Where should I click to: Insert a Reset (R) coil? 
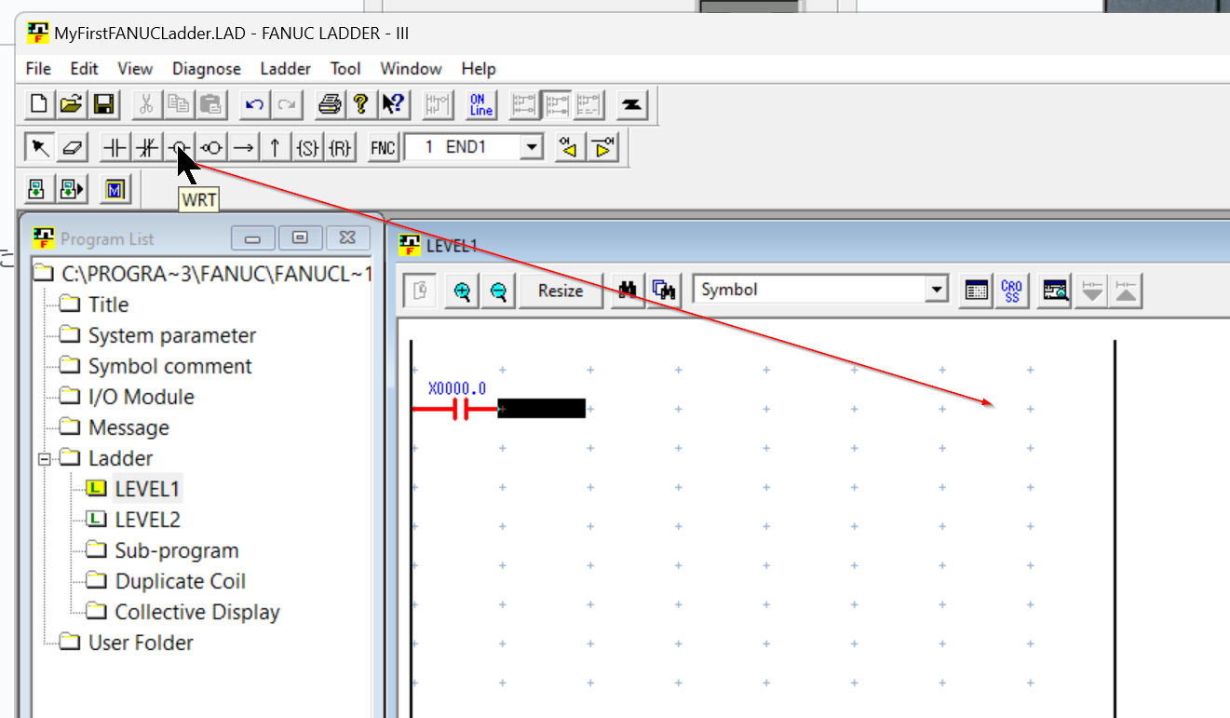click(341, 146)
